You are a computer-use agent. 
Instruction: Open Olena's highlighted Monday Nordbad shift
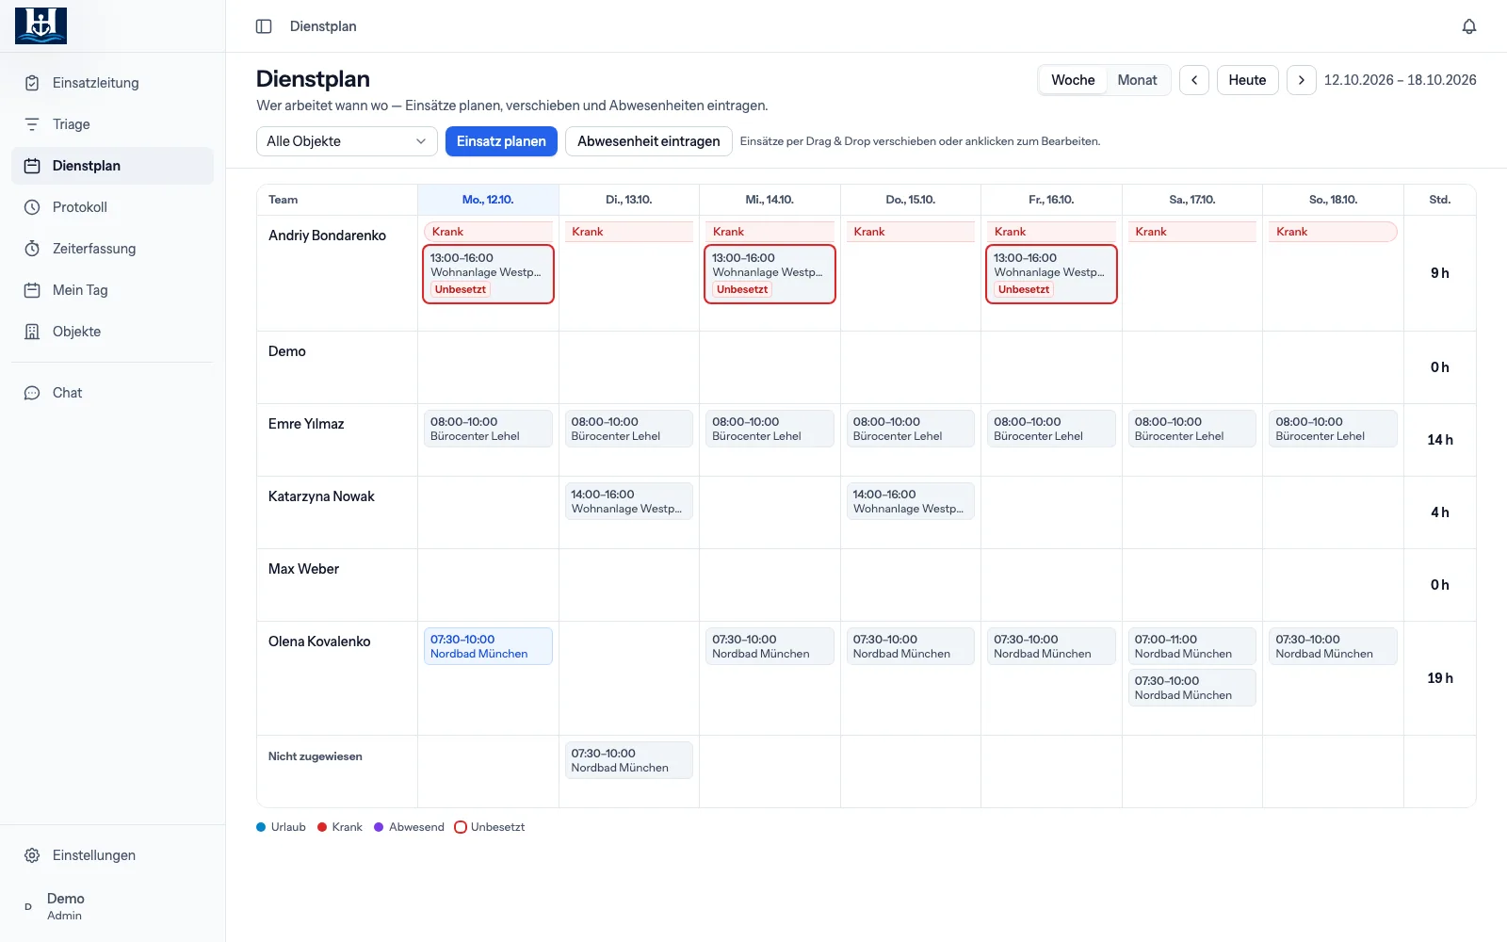coord(488,646)
